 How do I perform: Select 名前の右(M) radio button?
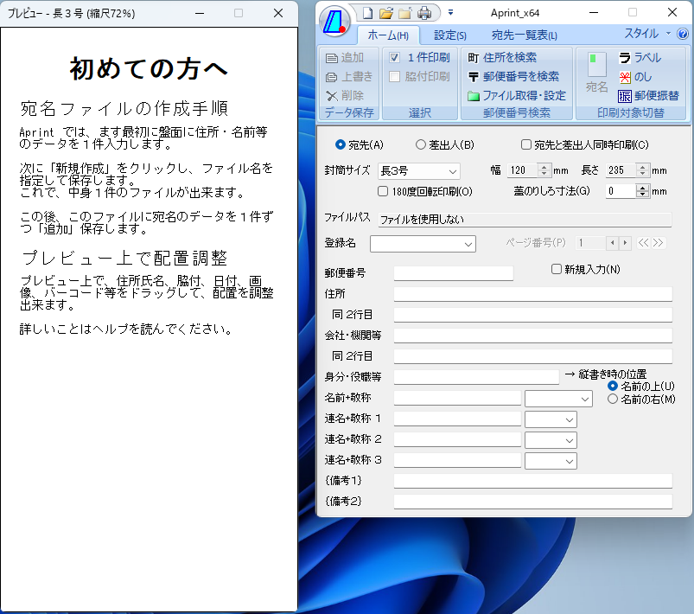pyautogui.click(x=613, y=399)
